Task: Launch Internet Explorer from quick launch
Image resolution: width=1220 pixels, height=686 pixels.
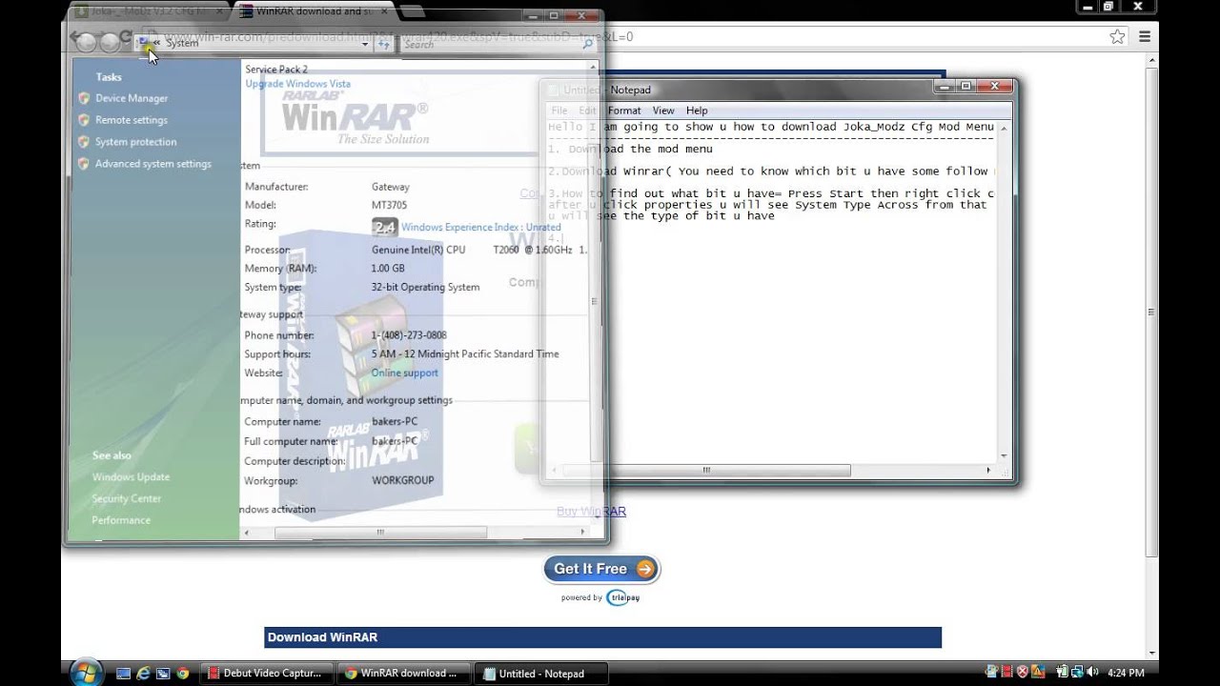Action: 143,673
